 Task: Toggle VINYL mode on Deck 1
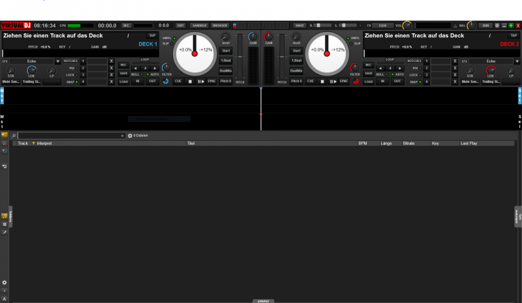pos(174,38)
